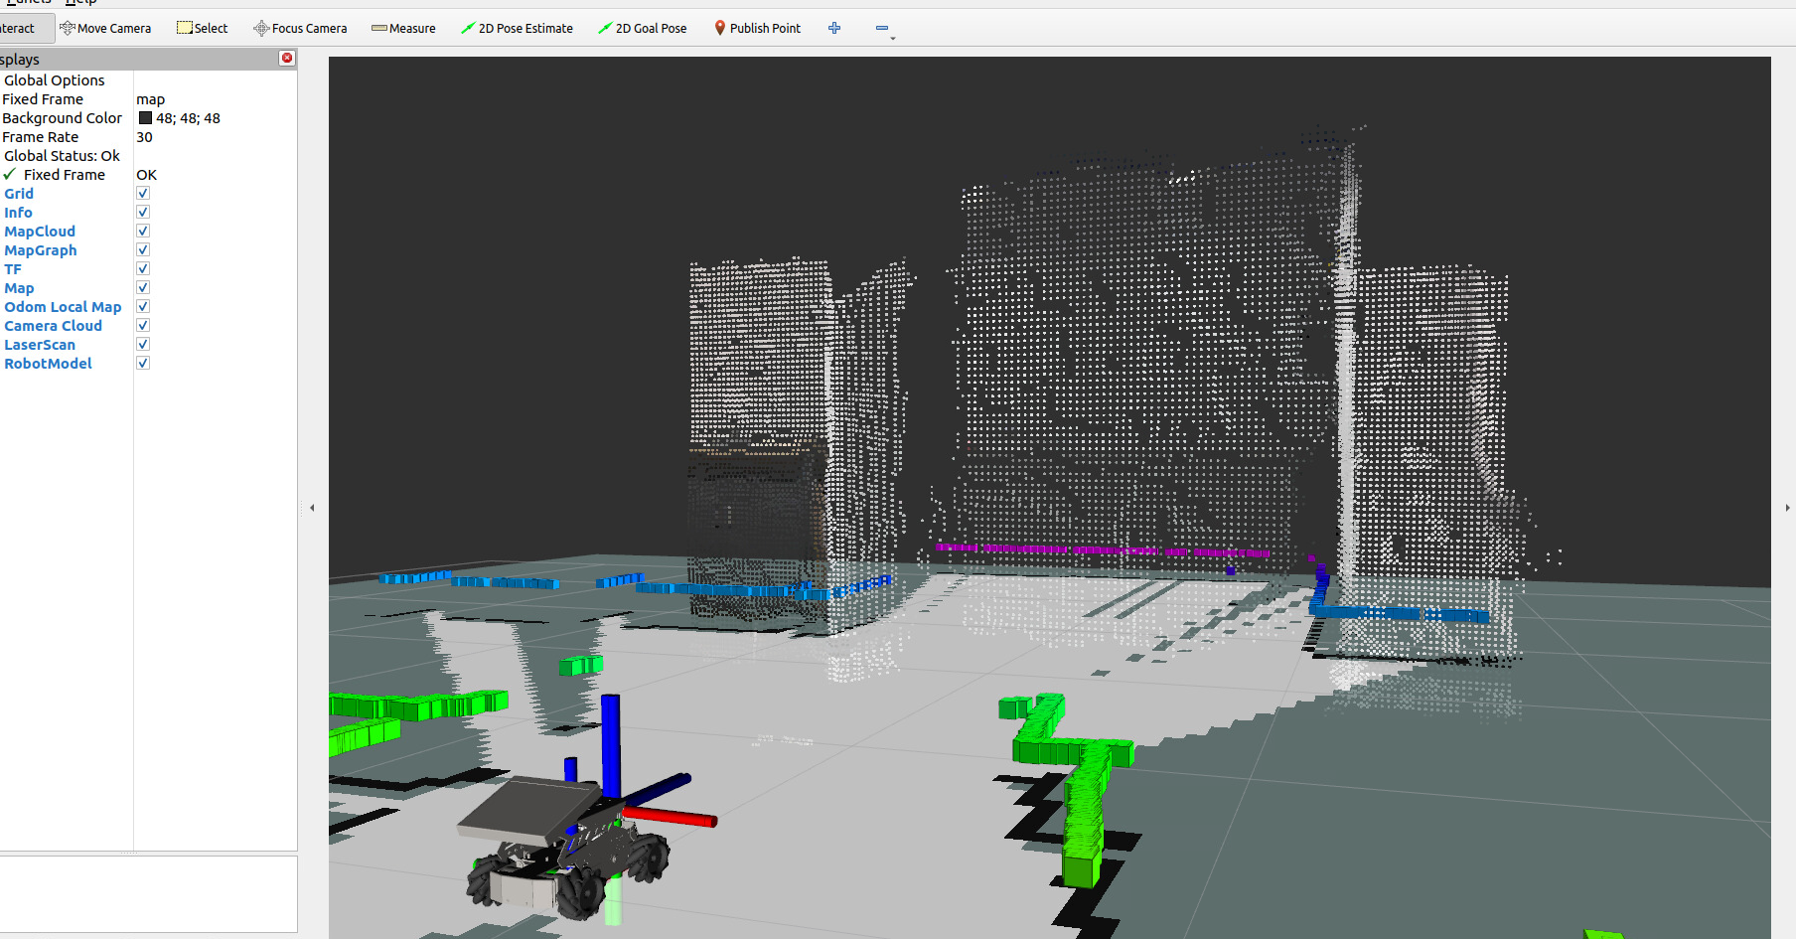Toggle the Grid display checkbox
This screenshot has width=1796, height=939.
[x=143, y=193]
